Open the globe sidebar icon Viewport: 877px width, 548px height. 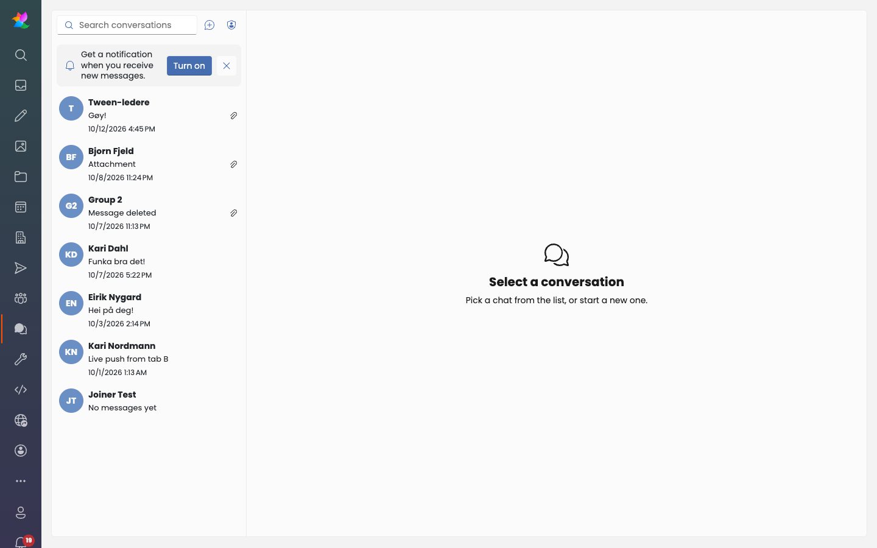(21, 420)
